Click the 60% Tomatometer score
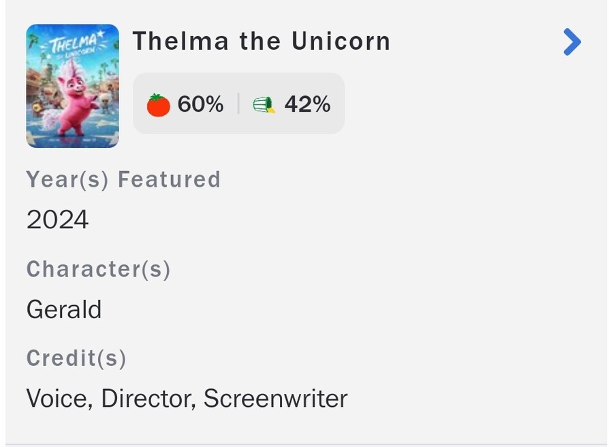This screenshot has width=613, height=447. click(x=200, y=104)
